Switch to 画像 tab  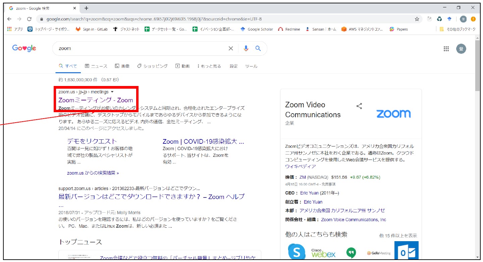[122, 66]
